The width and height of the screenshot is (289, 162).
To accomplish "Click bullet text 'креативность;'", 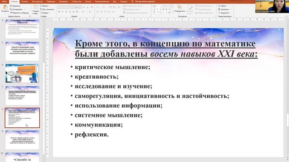I will pos(97,76).
